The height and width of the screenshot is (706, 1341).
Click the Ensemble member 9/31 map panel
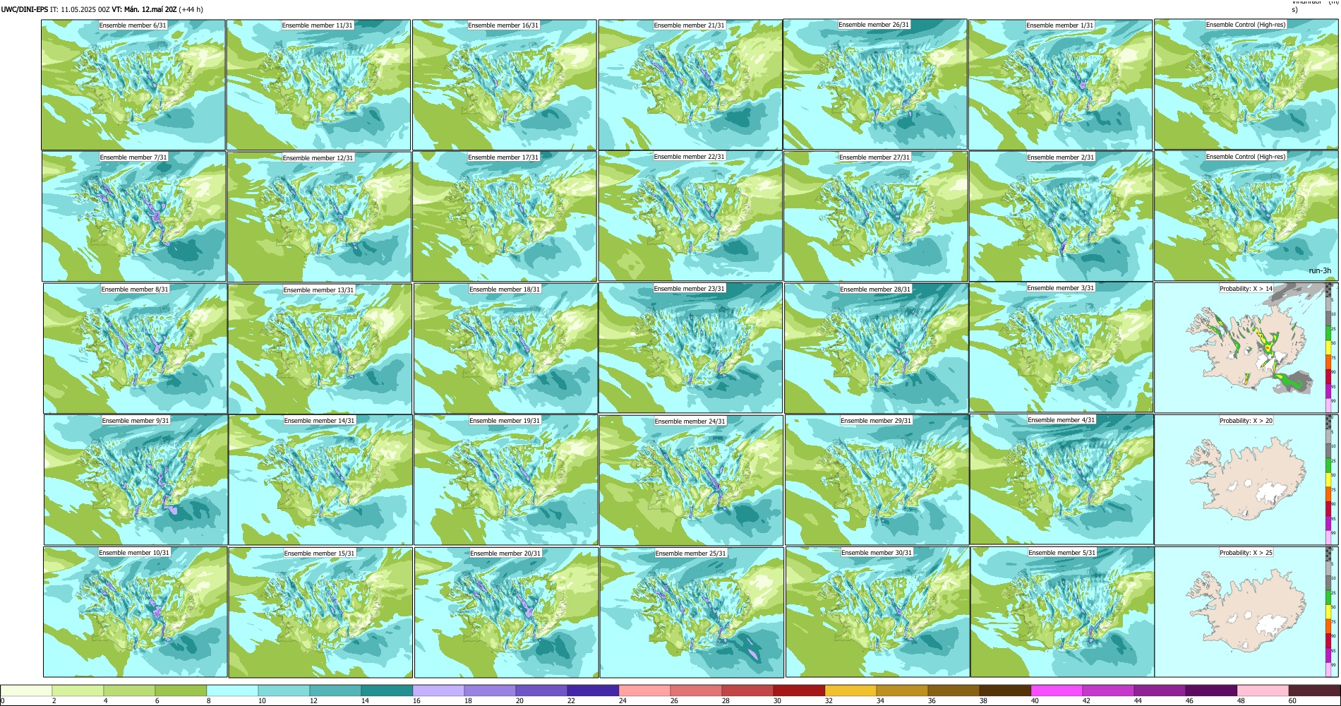tap(136, 479)
